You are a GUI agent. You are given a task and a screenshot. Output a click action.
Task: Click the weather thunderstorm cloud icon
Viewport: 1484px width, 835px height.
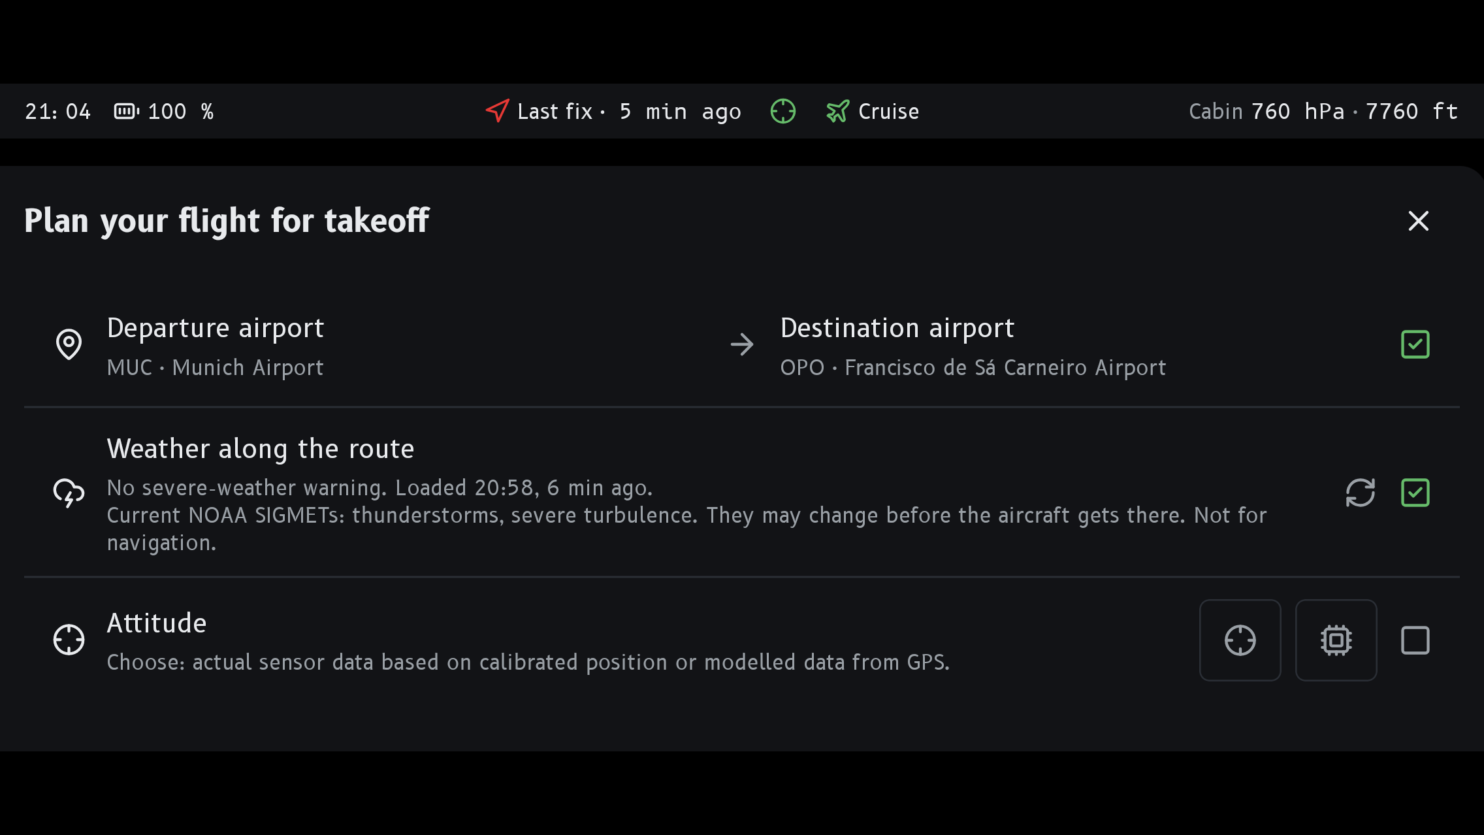click(x=69, y=493)
